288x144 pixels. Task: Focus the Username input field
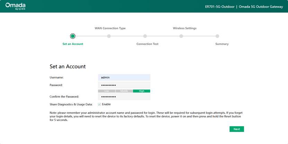pyautogui.click(x=124, y=78)
